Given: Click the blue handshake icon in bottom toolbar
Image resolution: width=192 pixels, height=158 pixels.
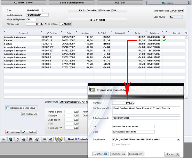Looking at the screenshot, I should pyautogui.click(x=44, y=139).
